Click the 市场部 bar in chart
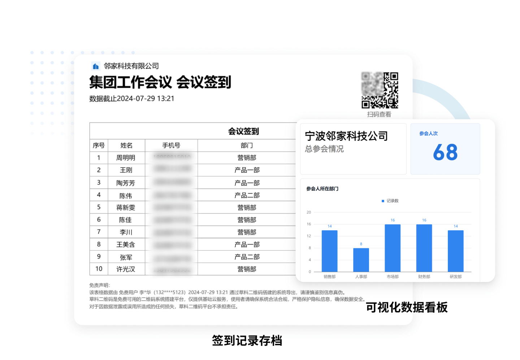520x360 pixels. (x=393, y=248)
